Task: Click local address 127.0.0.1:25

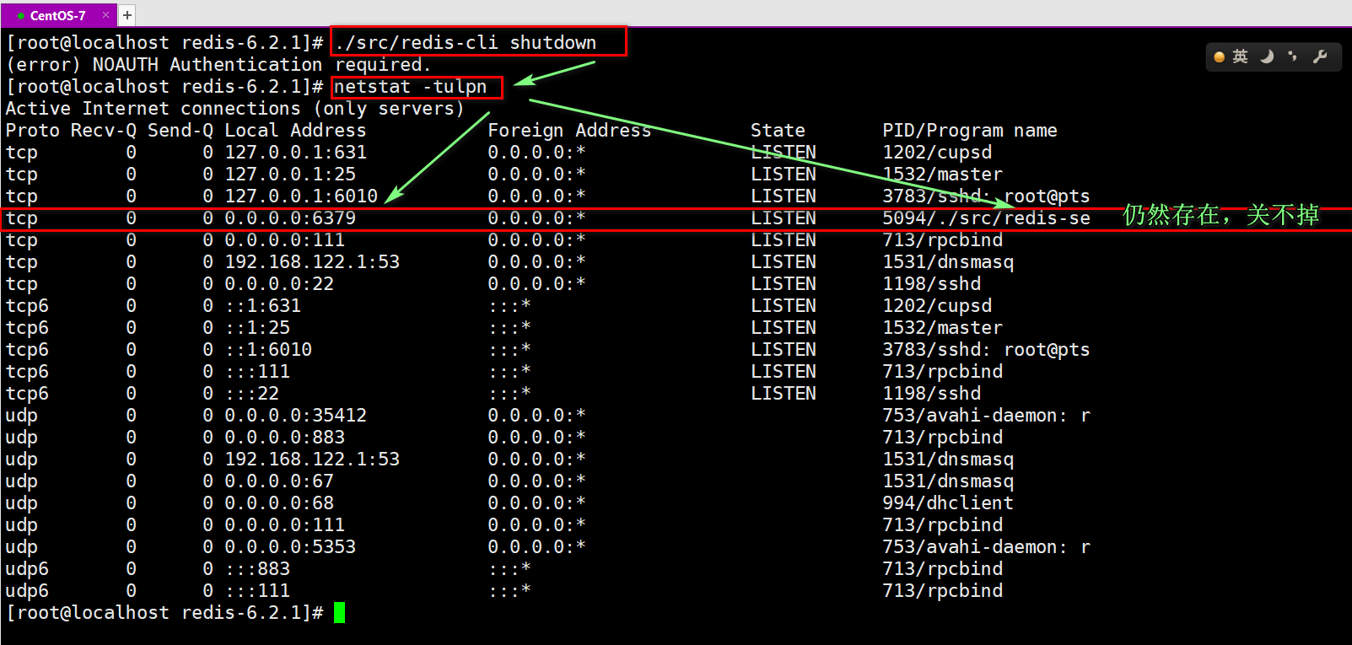Action: click(290, 174)
